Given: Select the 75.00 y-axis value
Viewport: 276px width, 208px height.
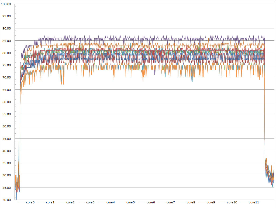Looking at the screenshot, I should [x=6, y=65].
